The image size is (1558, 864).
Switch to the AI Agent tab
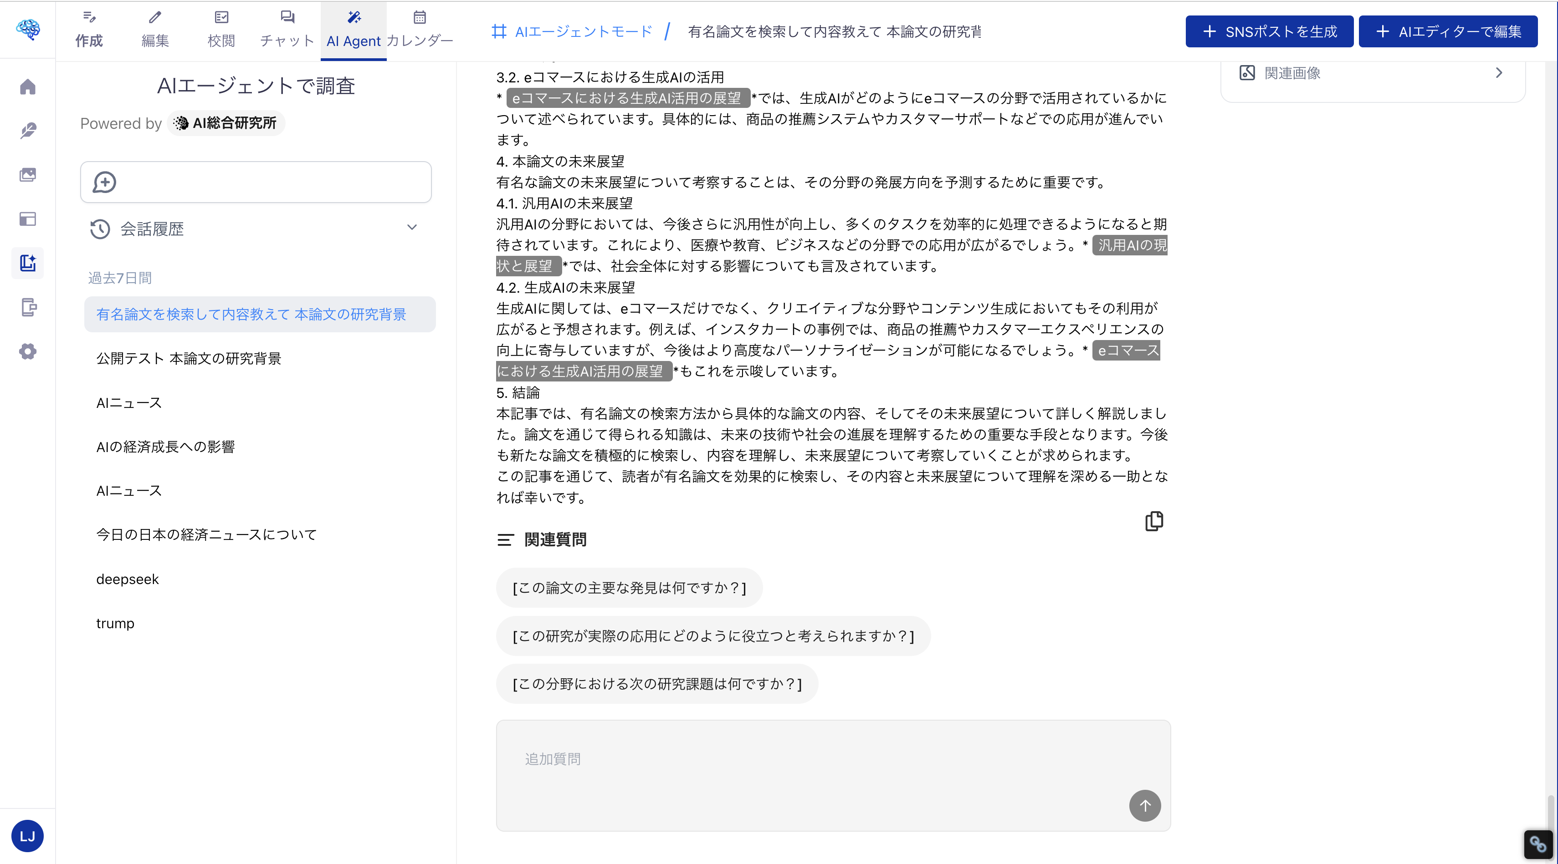point(353,29)
